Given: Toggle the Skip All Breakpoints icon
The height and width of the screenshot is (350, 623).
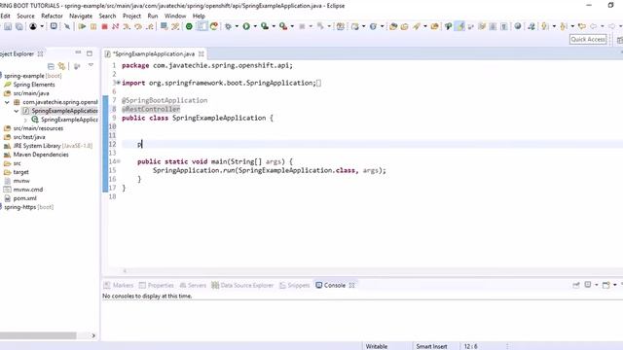Looking at the screenshot, I should tap(67, 26).
